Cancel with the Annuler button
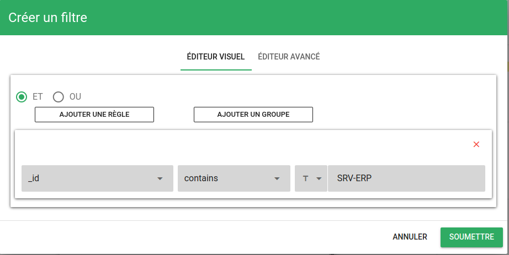Viewport: 509px width, 255px height. (410, 237)
